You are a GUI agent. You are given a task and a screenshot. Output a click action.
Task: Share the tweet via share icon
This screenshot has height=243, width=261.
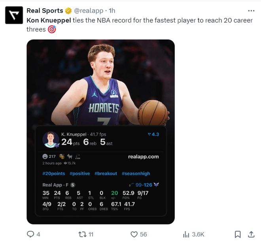[x=251, y=234]
